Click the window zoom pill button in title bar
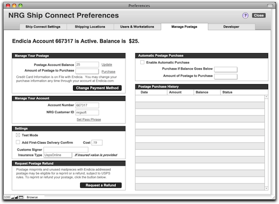The width and height of the screenshot is (279, 204). coord(270,6)
